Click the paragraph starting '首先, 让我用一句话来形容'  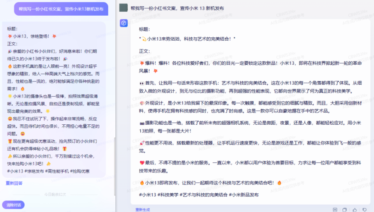(251, 87)
